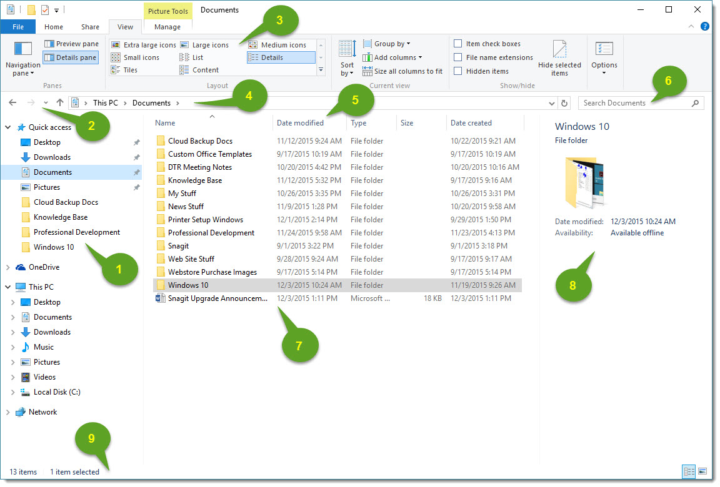Click Hide selected items
The height and width of the screenshot is (487, 720).
coord(559,57)
